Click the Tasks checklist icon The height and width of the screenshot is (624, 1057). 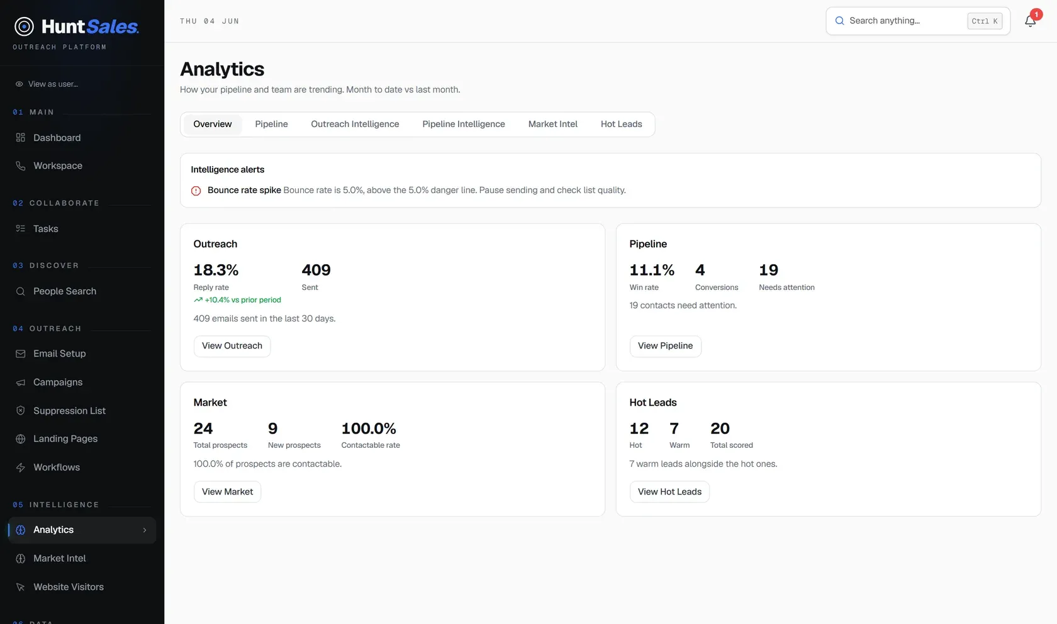tap(21, 229)
